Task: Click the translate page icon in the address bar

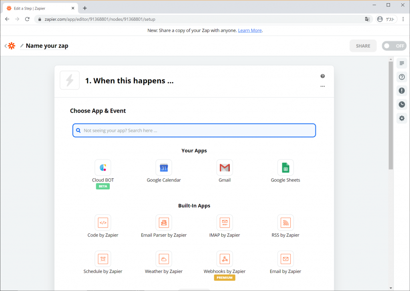Action: coord(368,19)
